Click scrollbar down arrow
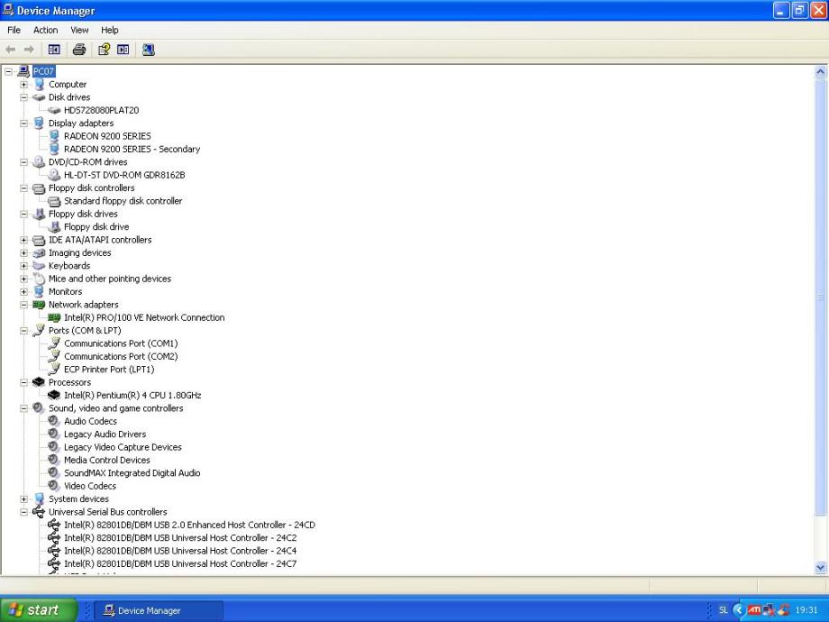The height and width of the screenshot is (622, 829). 821,568
